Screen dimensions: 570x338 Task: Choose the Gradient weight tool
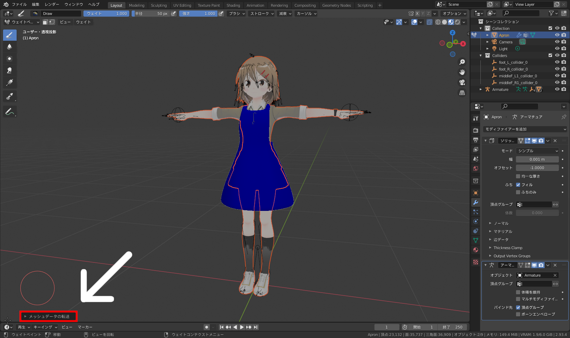pos(9,82)
